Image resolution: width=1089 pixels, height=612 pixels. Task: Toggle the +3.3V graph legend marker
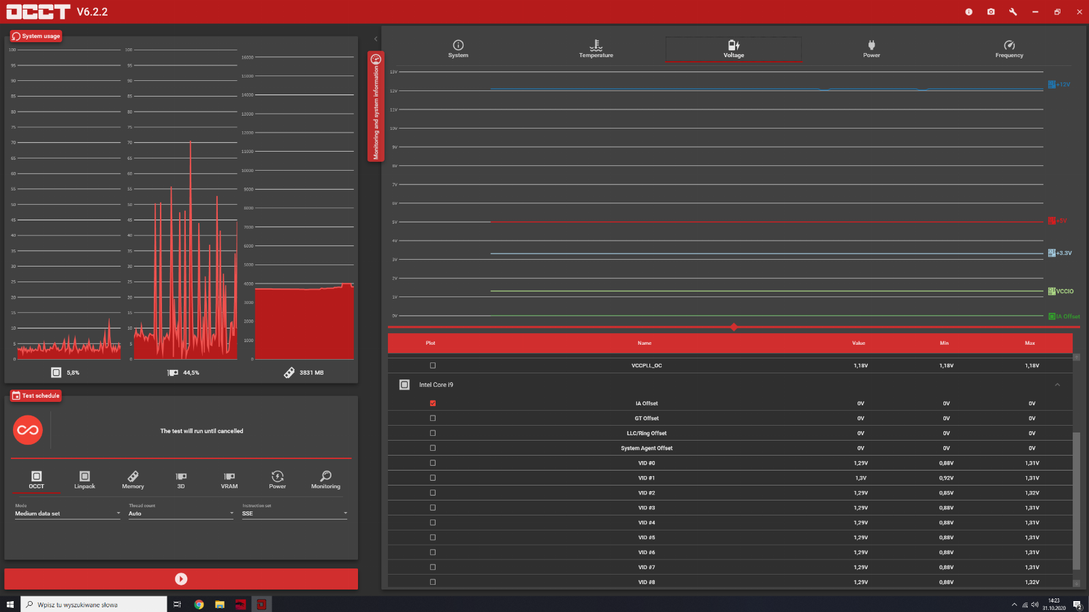(1052, 253)
